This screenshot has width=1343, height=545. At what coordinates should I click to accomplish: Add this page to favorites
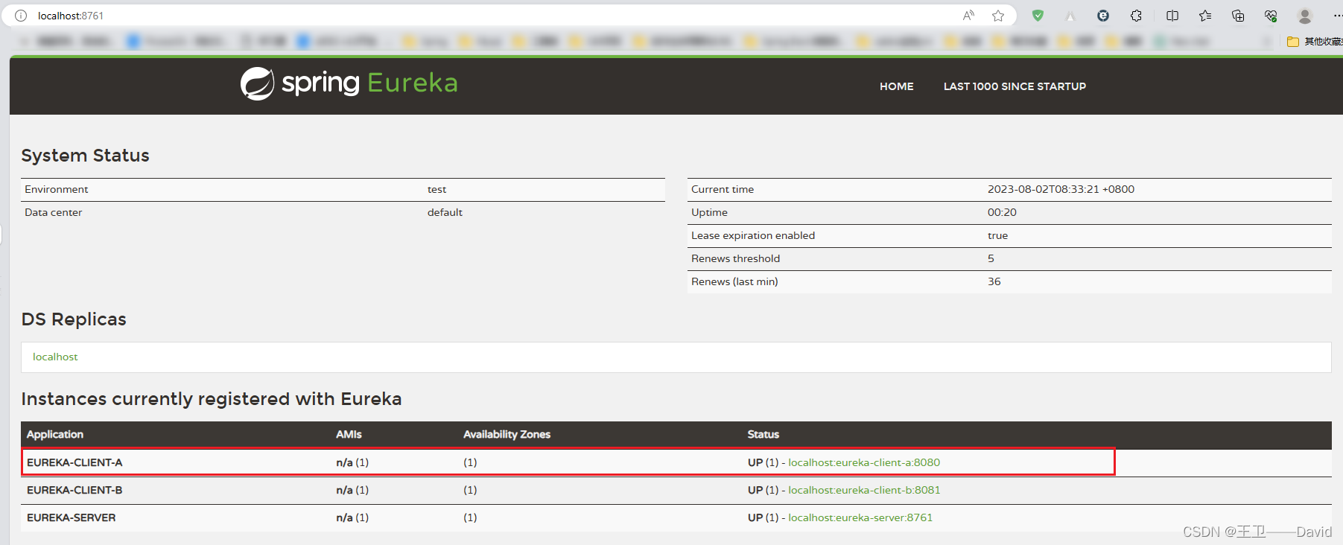[998, 16]
